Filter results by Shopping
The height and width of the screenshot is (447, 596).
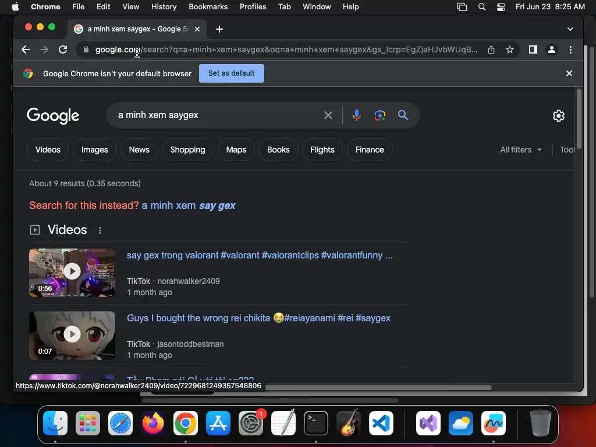[x=188, y=150]
